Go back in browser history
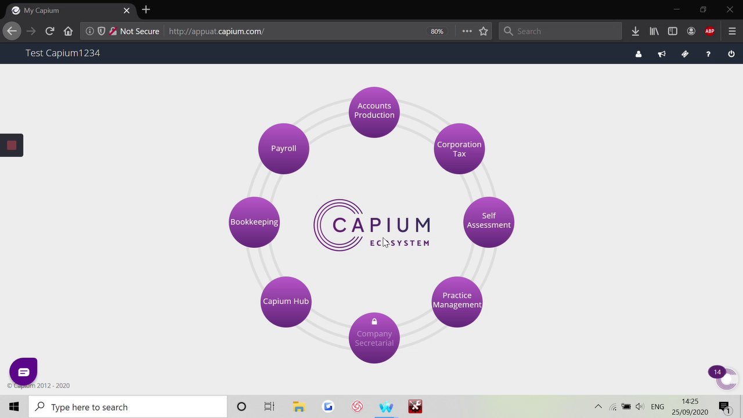The height and width of the screenshot is (418, 743). click(x=12, y=31)
